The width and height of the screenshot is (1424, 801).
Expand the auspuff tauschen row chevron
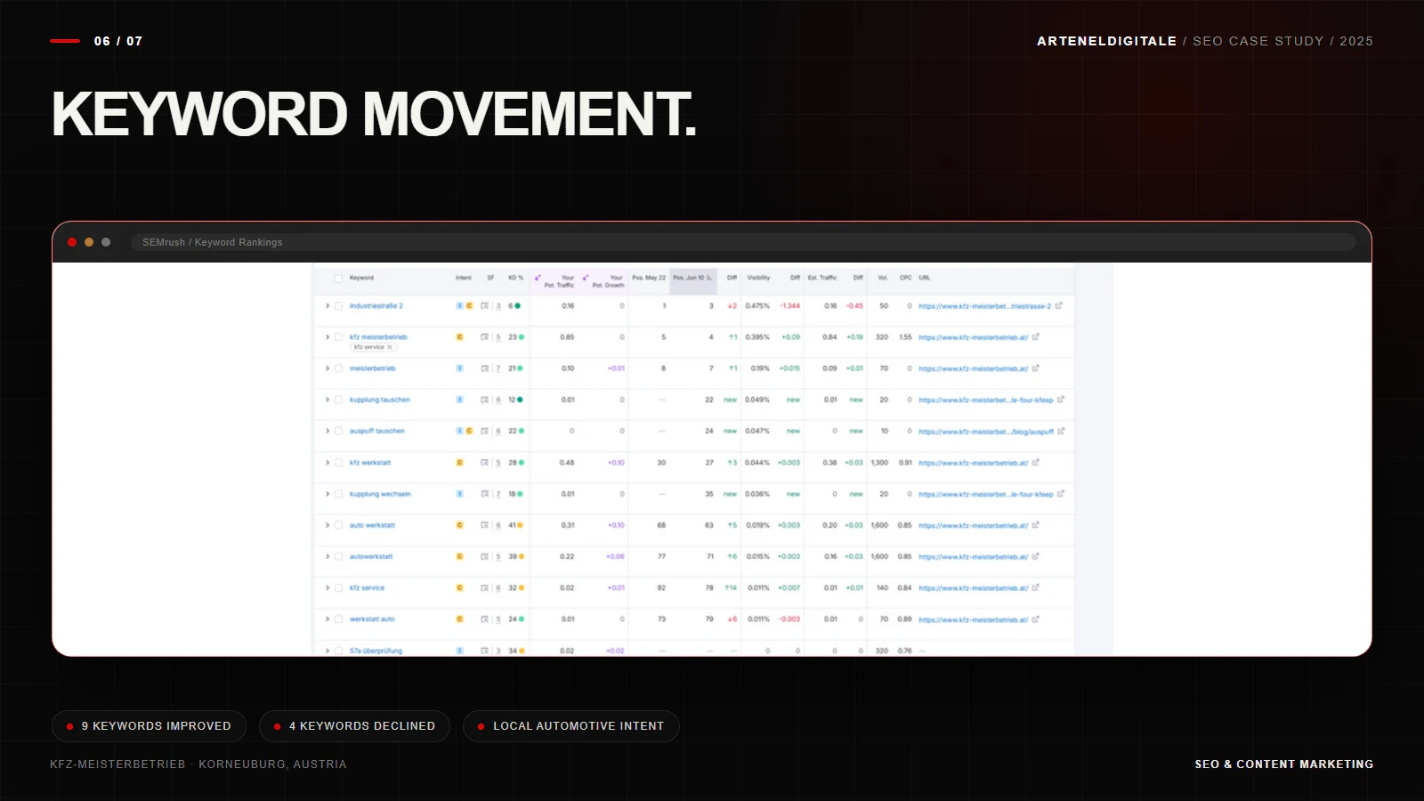point(328,431)
